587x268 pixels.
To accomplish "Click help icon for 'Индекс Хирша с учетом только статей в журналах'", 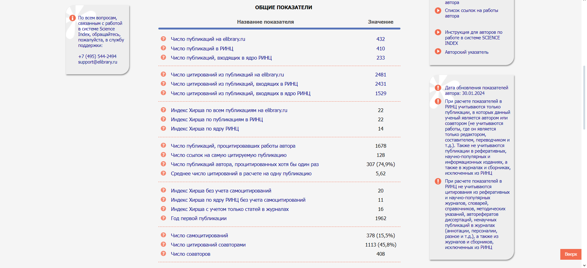I will click(164, 209).
